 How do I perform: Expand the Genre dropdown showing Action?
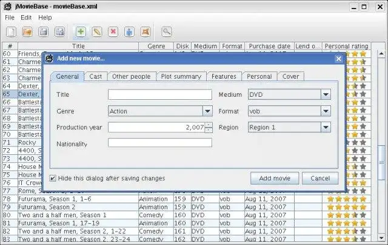pos(207,111)
